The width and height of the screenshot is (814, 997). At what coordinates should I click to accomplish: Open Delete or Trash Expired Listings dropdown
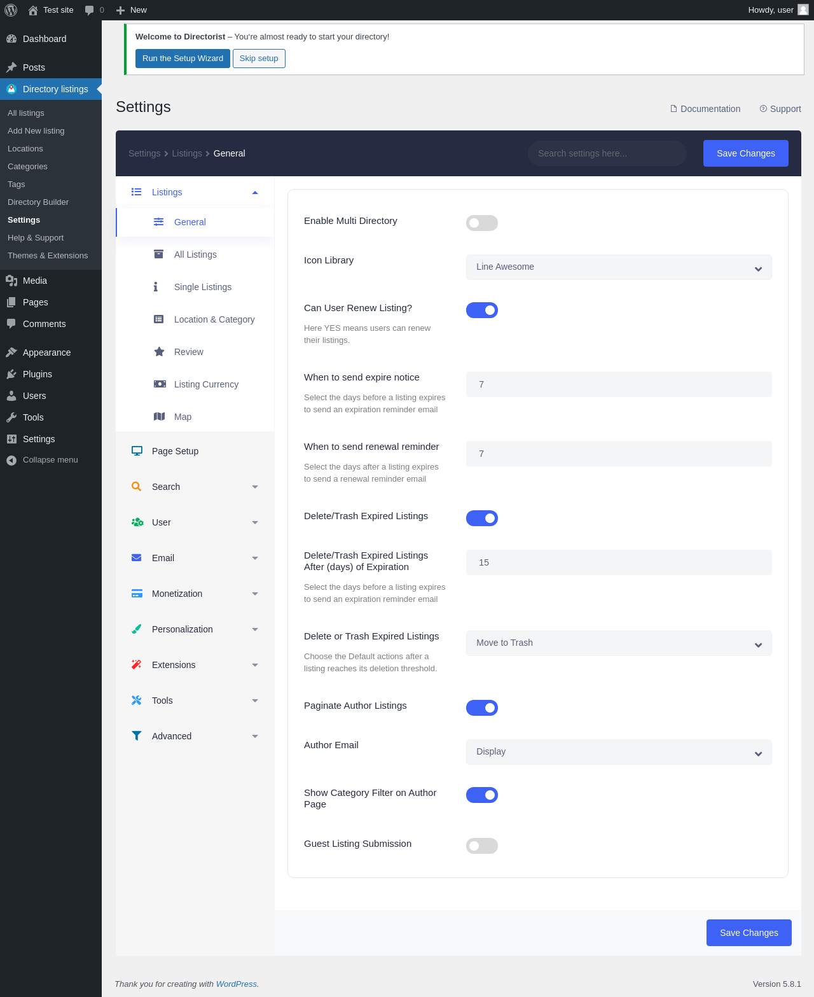point(619,643)
